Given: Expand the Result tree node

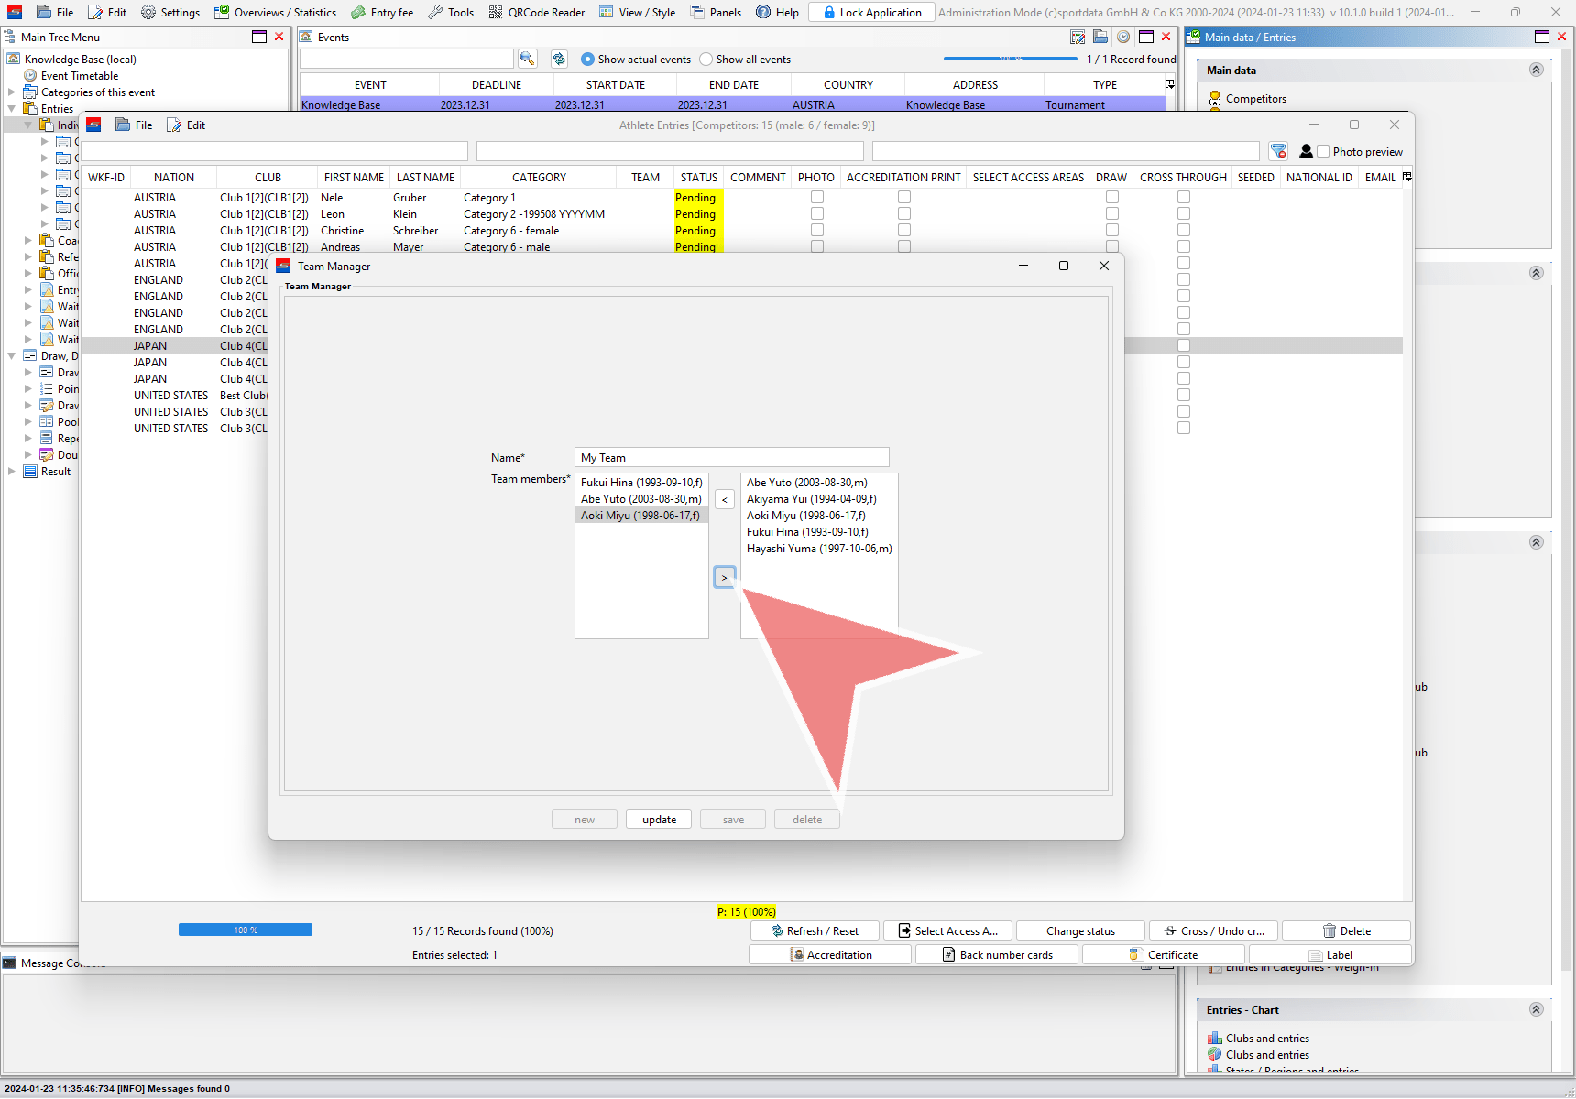Looking at the screenshot, I should (x=12, y=472).
